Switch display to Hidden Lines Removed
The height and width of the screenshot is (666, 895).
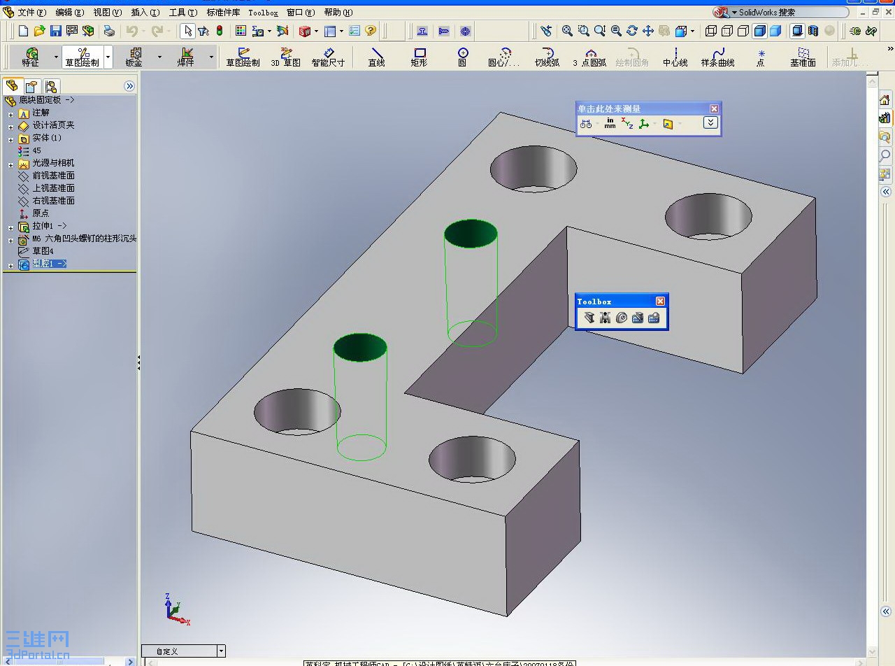(743, 31)
